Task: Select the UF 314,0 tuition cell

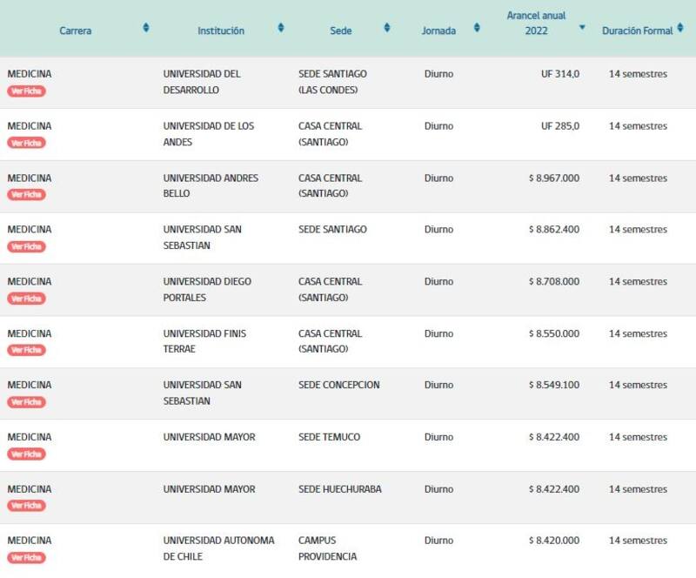Action: tap(559, 74)
